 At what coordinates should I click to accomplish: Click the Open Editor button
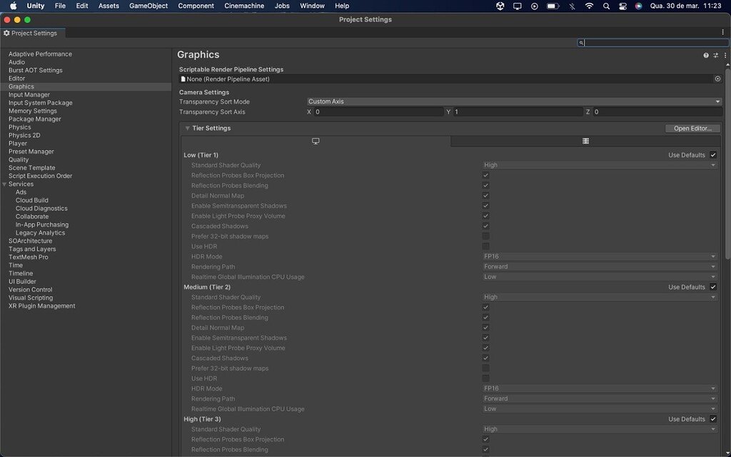[692, 128]
